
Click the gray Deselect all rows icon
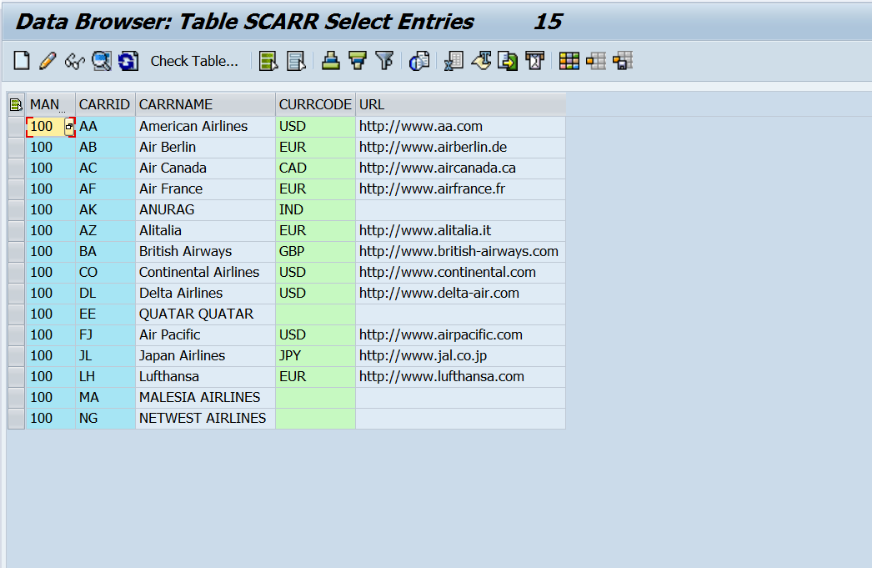point(296,60)
